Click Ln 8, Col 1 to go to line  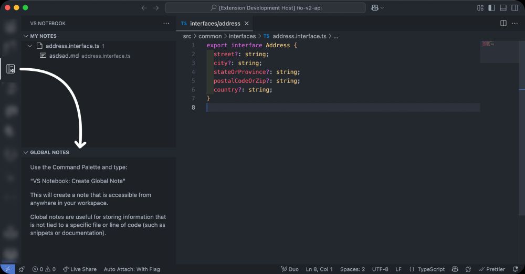coord(319,269)
